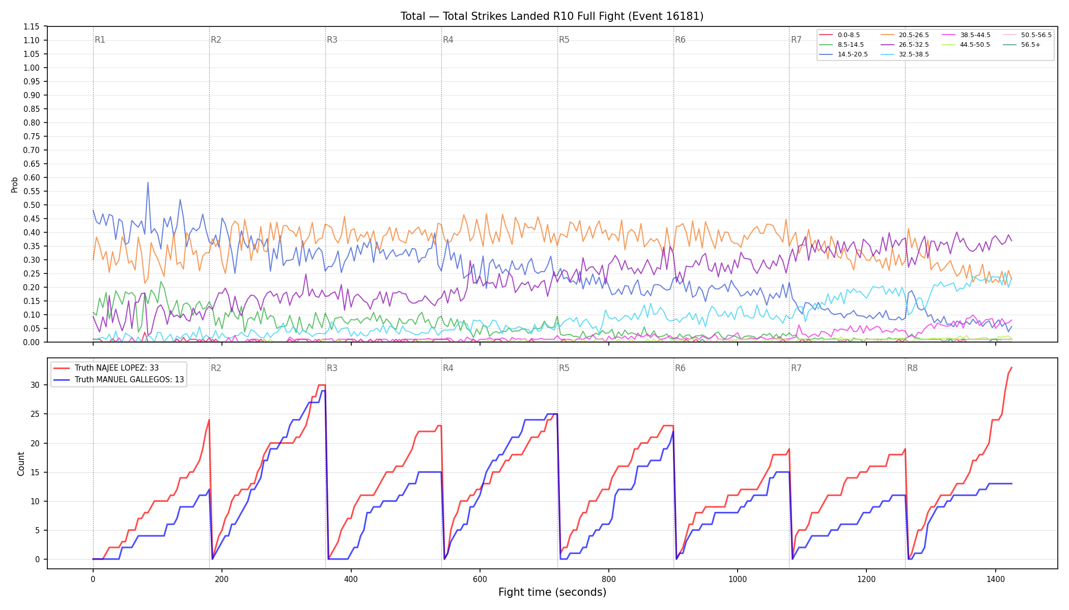1069x610 pixels.
Task: Click the 30 tick on the Count axis
Action: click(35, 385)
